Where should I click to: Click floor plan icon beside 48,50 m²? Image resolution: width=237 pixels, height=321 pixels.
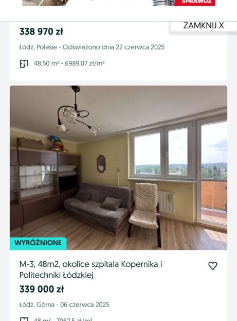coord(24,64)
